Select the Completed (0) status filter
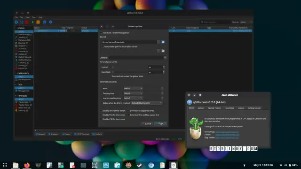Image resolution: width=301 pixels, height=169 pixels. tap(24, 40)
